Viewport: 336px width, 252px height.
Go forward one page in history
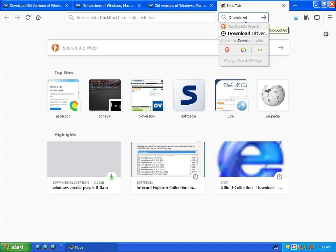click(17, 18)
